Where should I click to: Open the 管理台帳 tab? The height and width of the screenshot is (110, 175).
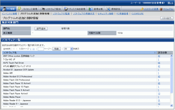click(x=96, y=9)
